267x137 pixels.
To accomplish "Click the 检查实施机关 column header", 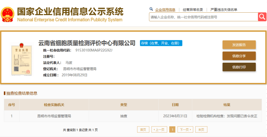I will 54,105.
